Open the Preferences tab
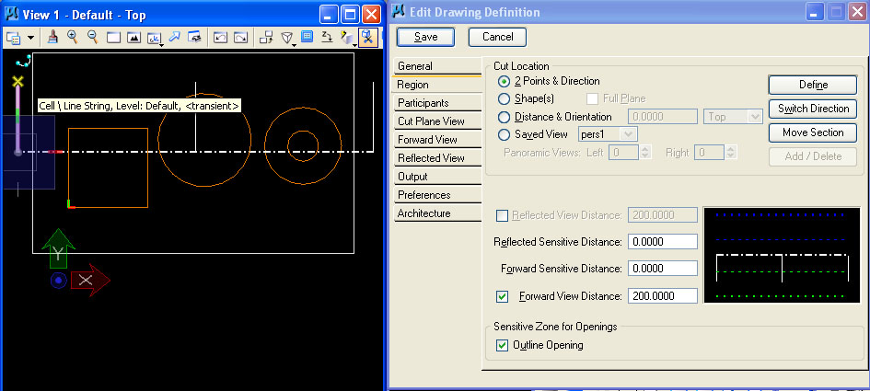Image resolution: width=870 pixels, height=391 pixels. pos(437,195)
